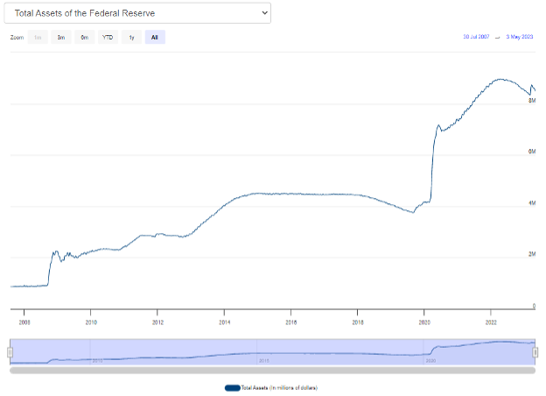Screen dimensions: 546x396
Task: Grab the left navigator range handle
Action: (x=10, y=352)
